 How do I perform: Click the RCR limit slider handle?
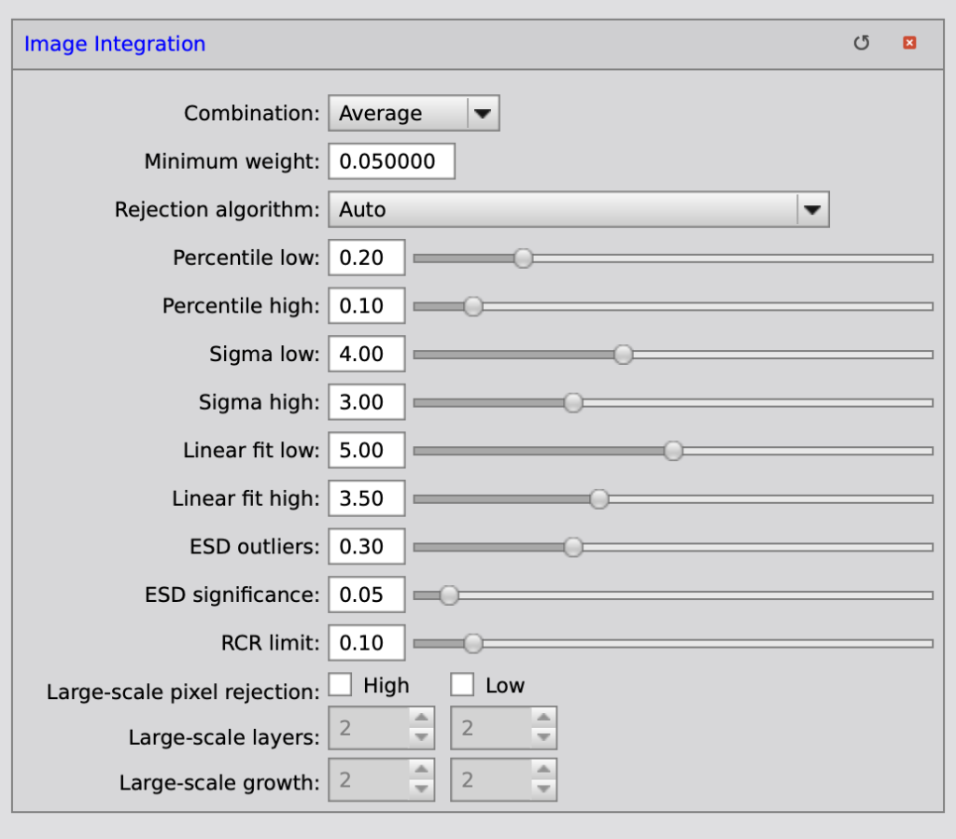[x=473, y=643]
